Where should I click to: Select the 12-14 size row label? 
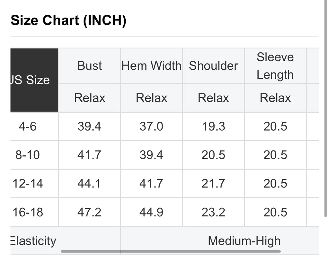28,184
